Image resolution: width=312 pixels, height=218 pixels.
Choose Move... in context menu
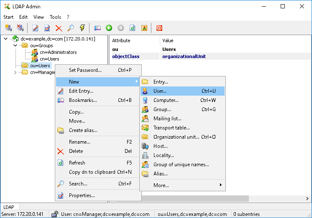(98, 121)
